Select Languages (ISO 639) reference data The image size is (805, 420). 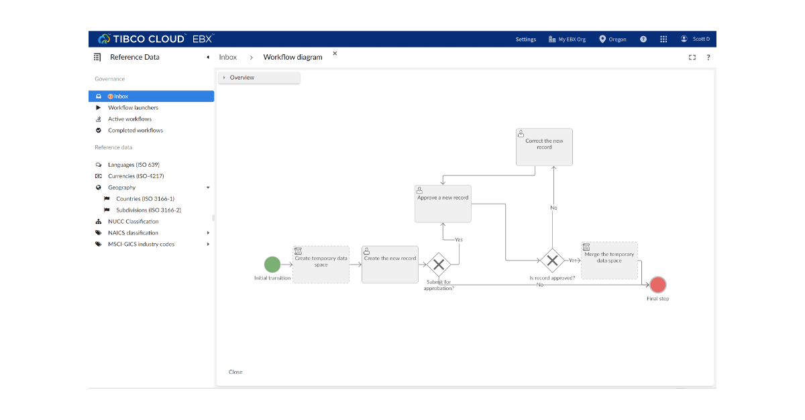(x=133, y=164)
